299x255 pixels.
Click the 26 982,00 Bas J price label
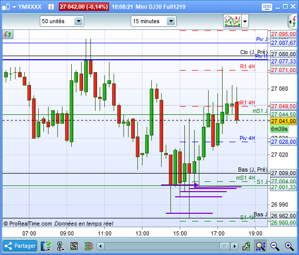pyautogui.click(x=284, y=216)
